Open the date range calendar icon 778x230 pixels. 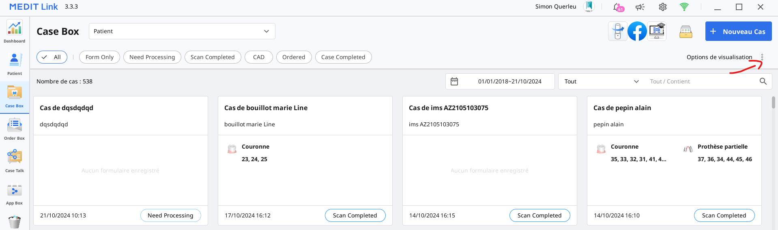[454, 81]
